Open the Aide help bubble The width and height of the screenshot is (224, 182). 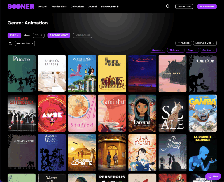(x=213, y=176)
